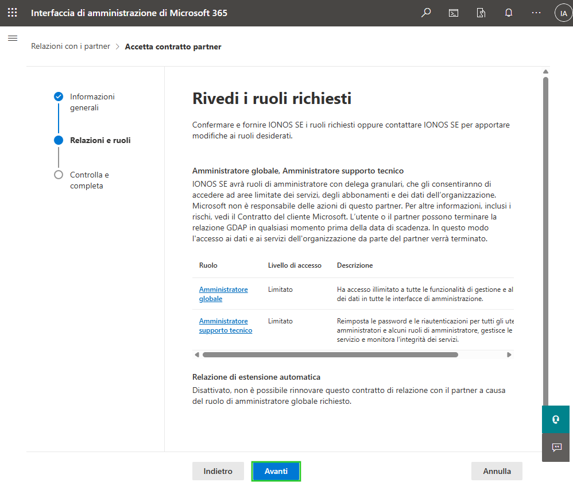Click the table scroll right arrow

(x=509, y=354)
